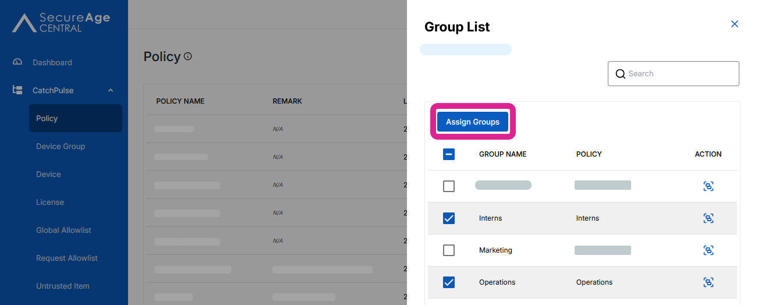Open the License menu item
Screen dimensions: 758x305
(50, 202)
